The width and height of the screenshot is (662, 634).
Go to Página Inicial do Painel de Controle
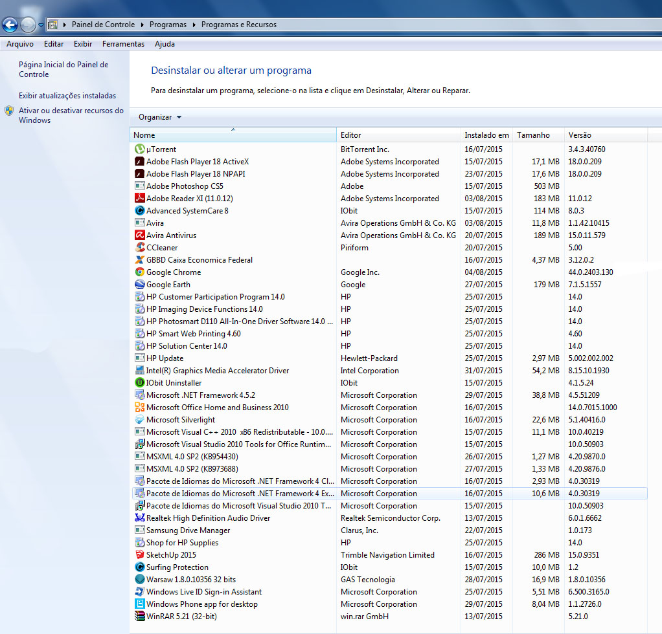coord(63,70)
